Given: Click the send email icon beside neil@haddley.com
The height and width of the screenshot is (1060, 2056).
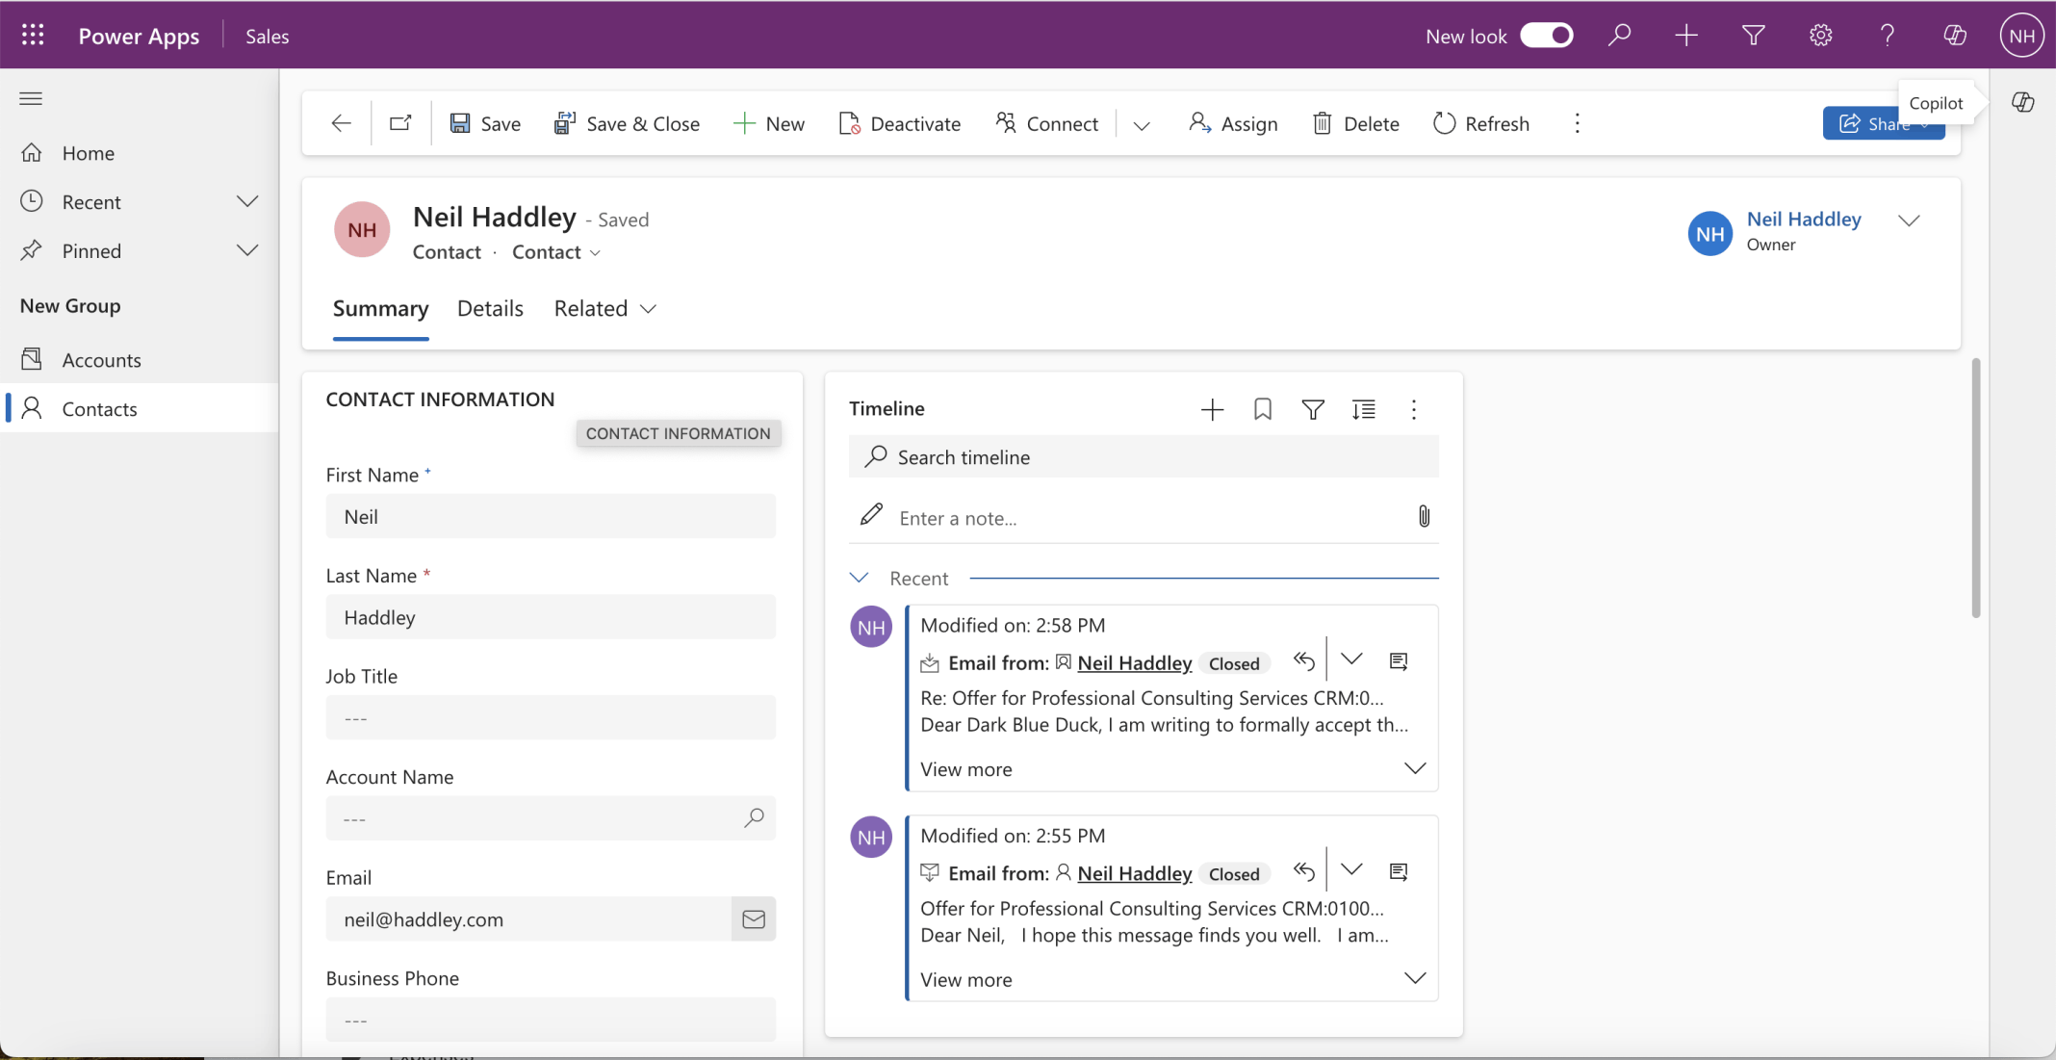Looking at the screenshot, I should 754,919.
